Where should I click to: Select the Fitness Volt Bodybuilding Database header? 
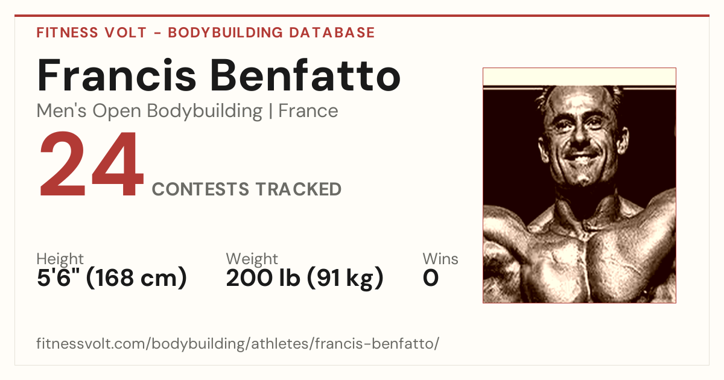(x=206, y=33)
